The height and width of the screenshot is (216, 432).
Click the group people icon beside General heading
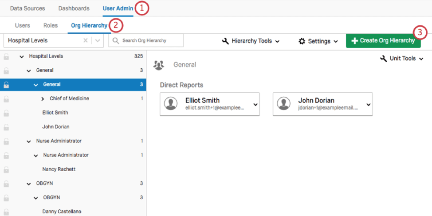coord(159,65)
